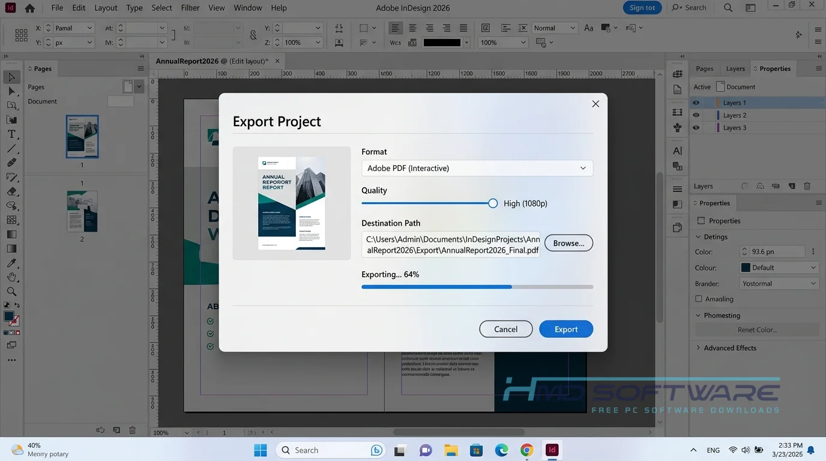The width and height of the screenshot is (826, 461).
Task: Select the Gradient Swatch tool
Action: [11, 235]
